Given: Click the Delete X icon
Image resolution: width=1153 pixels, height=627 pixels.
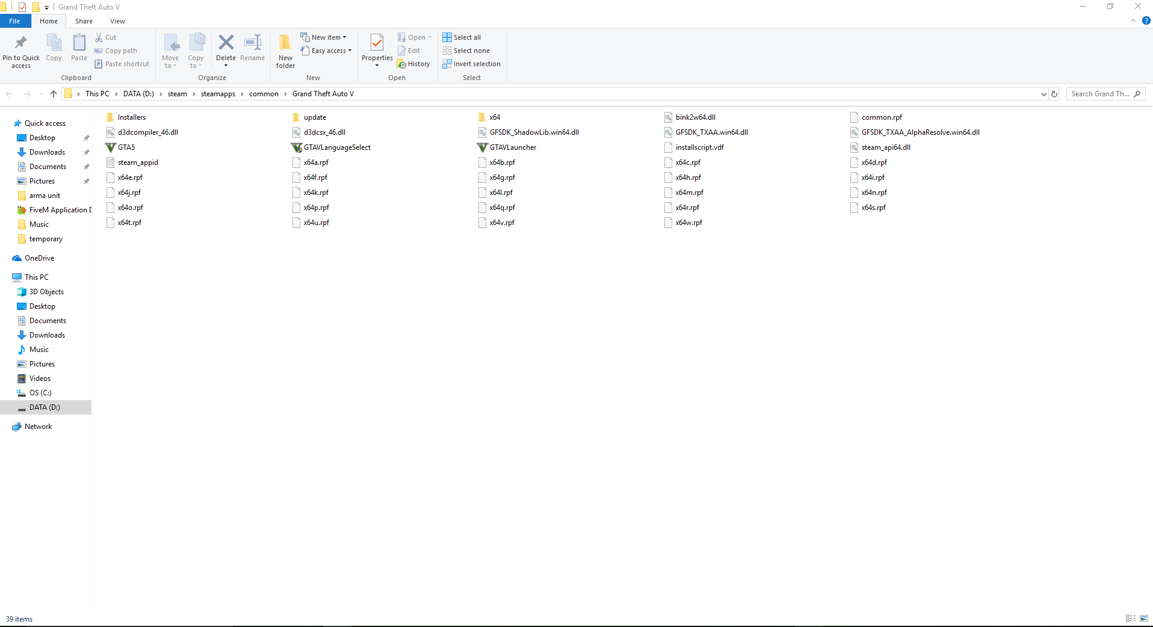Looking at the screenshot, I should tap(226, 42).
